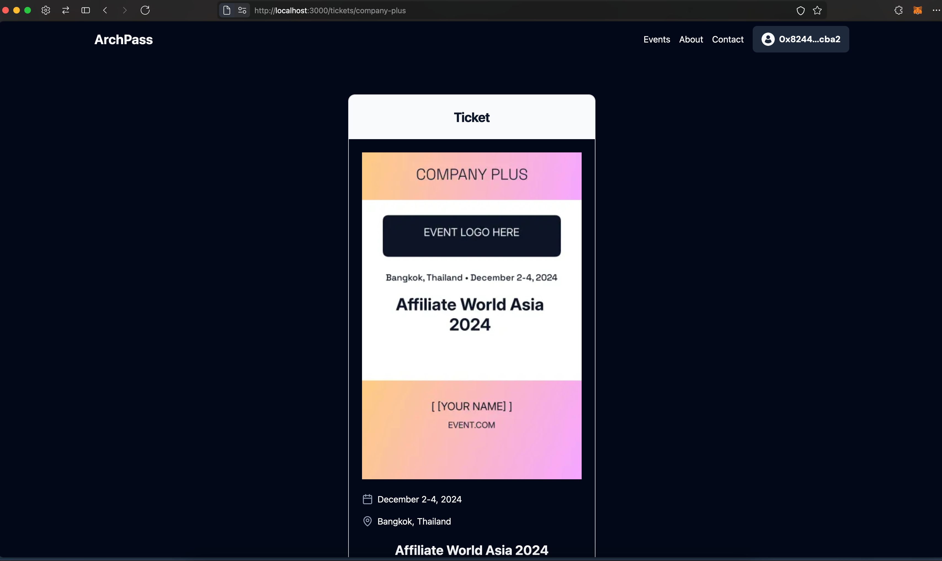Viewport: 942px width, 561px height.
Task: Open the Events nav link
Action: [657, 39]
